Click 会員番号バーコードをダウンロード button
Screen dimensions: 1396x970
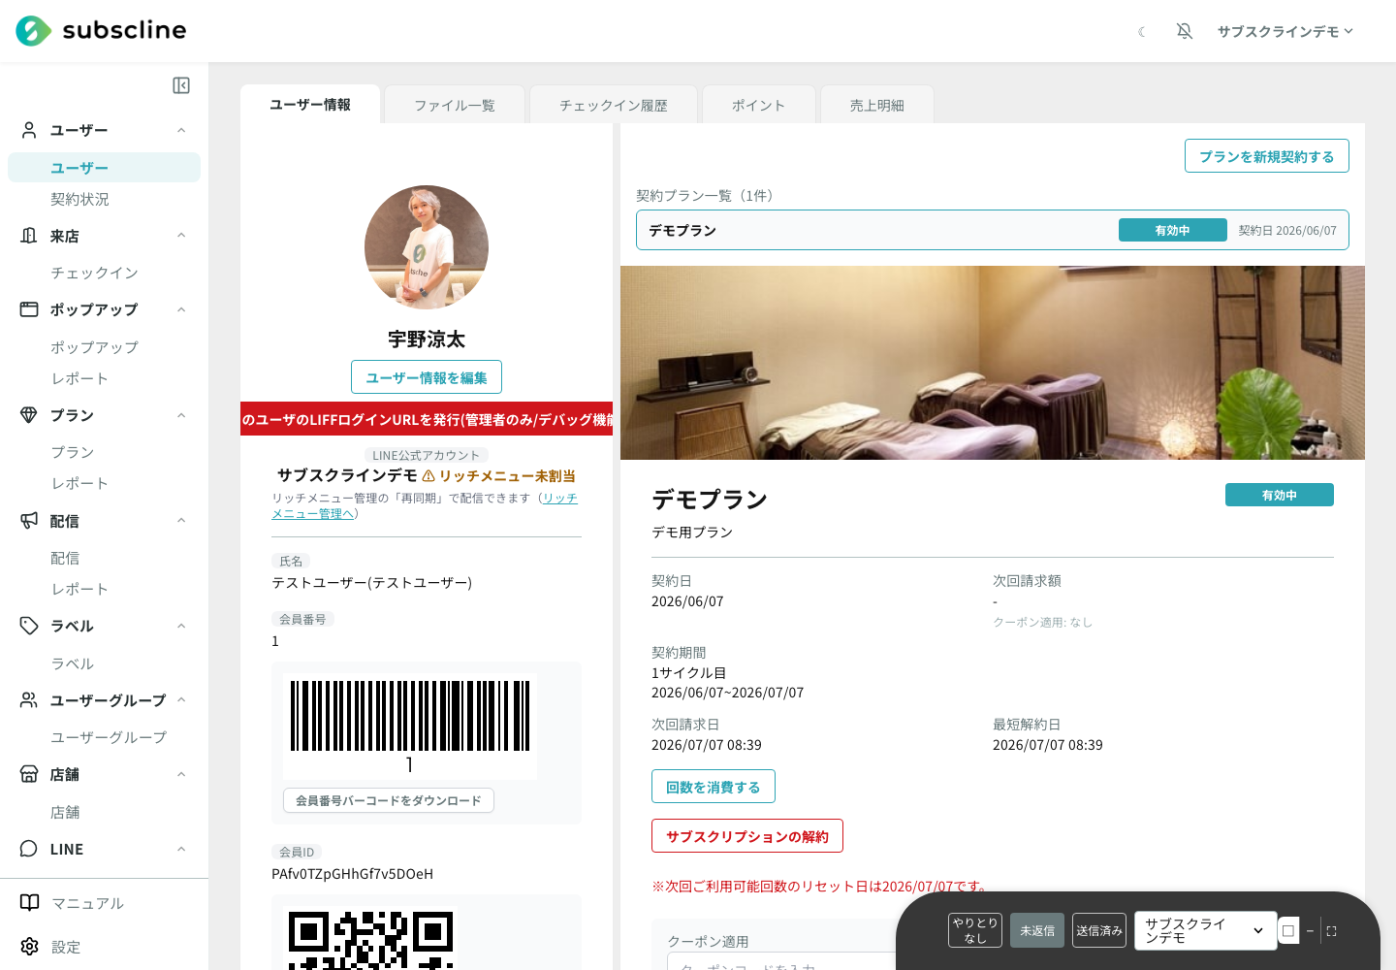tap(389, 800)
